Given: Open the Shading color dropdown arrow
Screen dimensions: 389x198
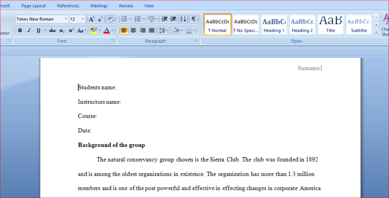Looking at the screenshot, I should [x=182, y=30].
